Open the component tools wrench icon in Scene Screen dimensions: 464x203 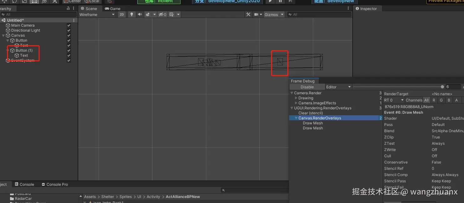pyautogui.click(x=248, y=14)
